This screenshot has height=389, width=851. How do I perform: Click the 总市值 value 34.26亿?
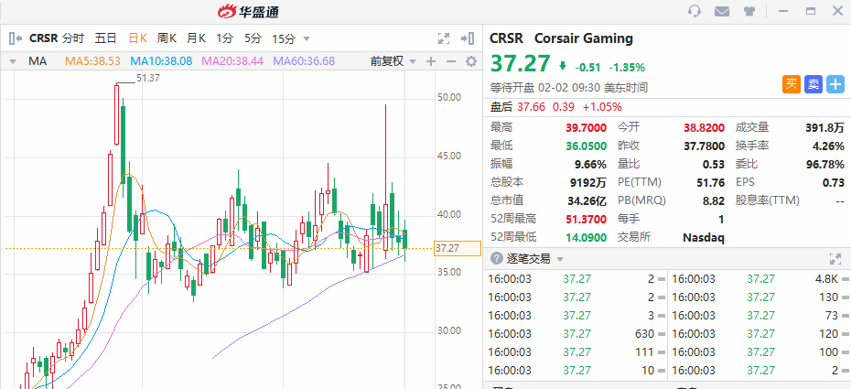pyautogui.click(x=587, y=200)
